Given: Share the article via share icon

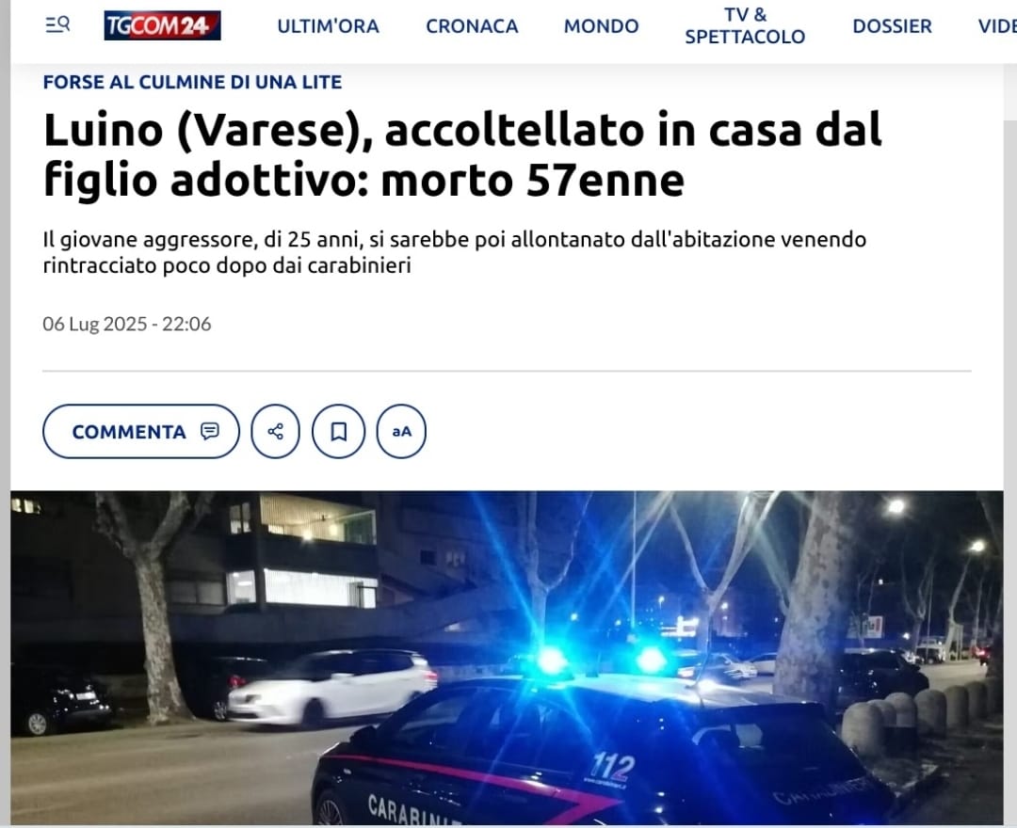Looking at the screenshot, I should pyautogui.click(x=276, y=432).
